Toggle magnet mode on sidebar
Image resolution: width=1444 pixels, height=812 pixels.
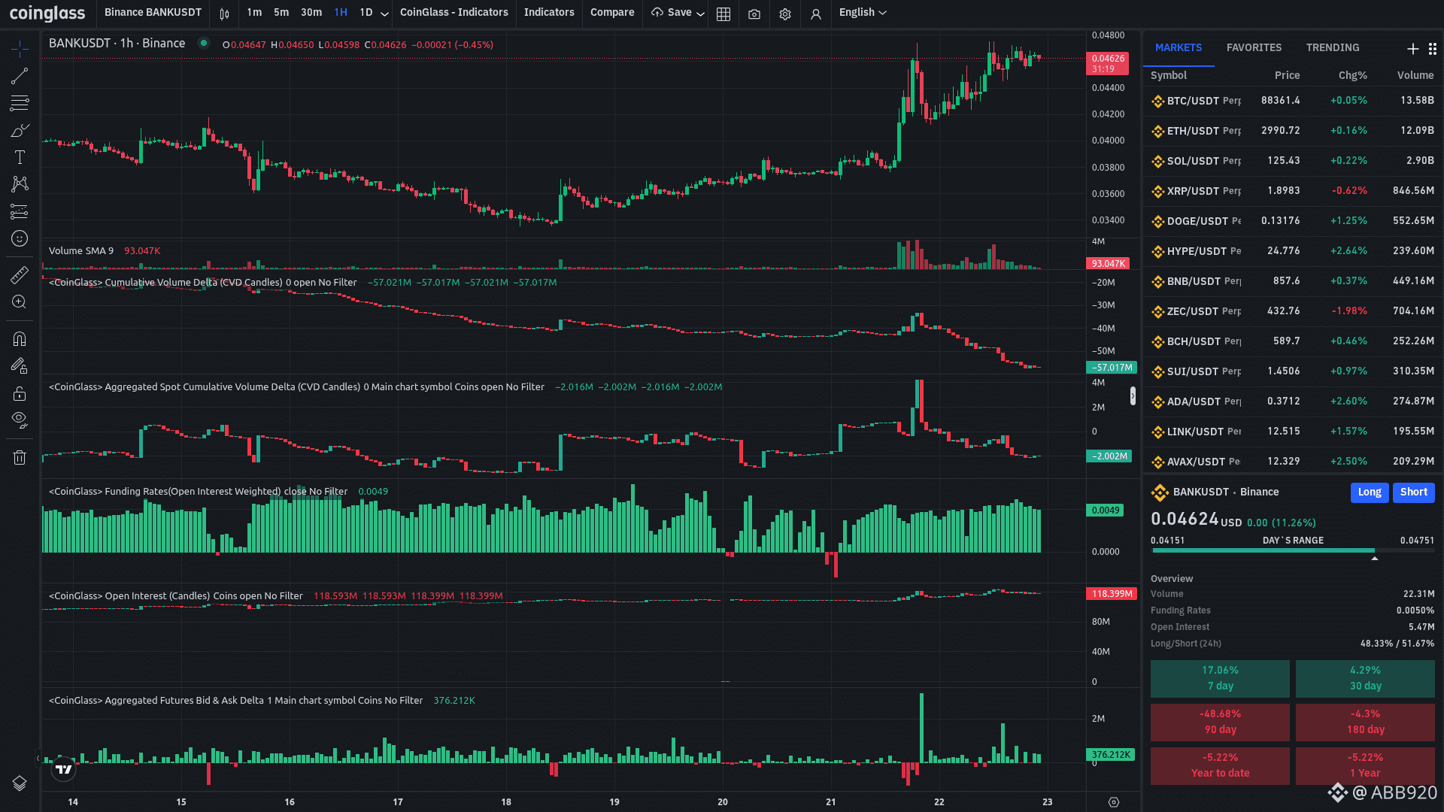(x=20, y=339)
